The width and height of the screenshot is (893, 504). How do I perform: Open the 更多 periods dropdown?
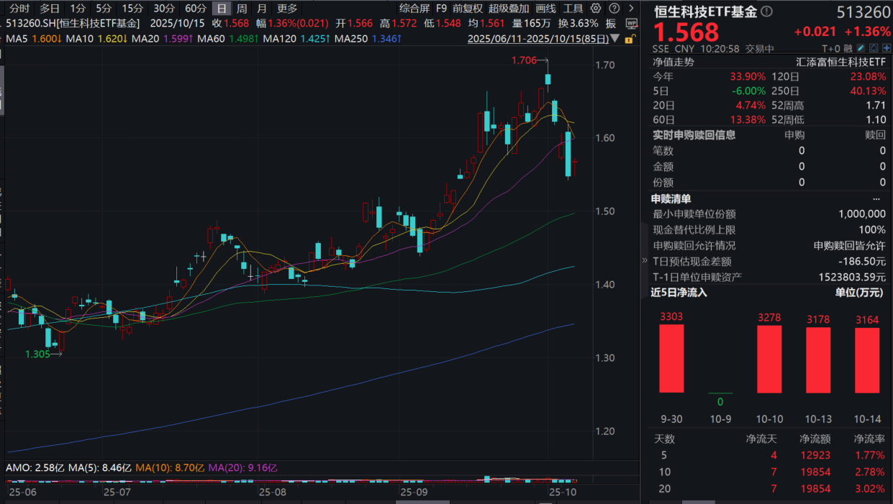[x=287, y=9]
